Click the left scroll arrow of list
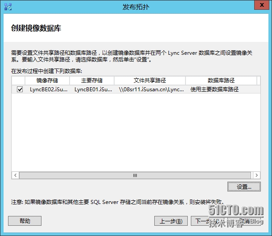Viewport: 272px width, 236px height. tap(15, 175)
